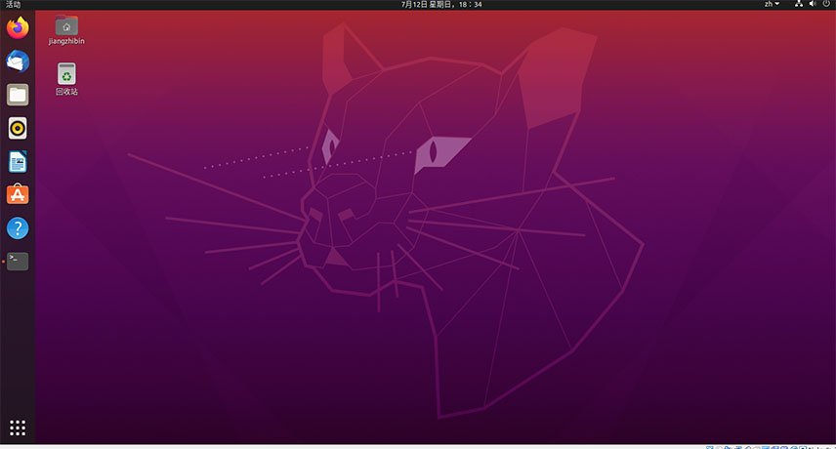Launch Firefox from the dock
Image resolution: width=836 pixels, height=449 pixels.
coord(18,27)
